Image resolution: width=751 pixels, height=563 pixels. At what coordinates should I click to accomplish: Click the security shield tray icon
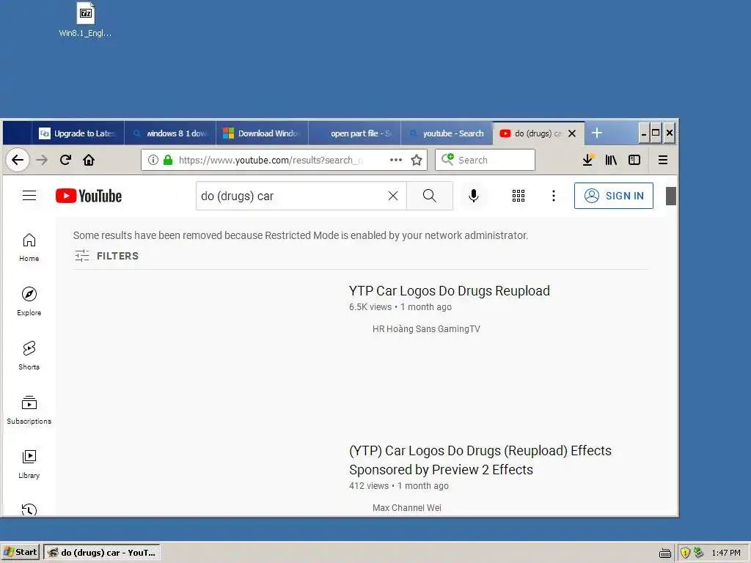pyautogui.click(x=685, y=553)
